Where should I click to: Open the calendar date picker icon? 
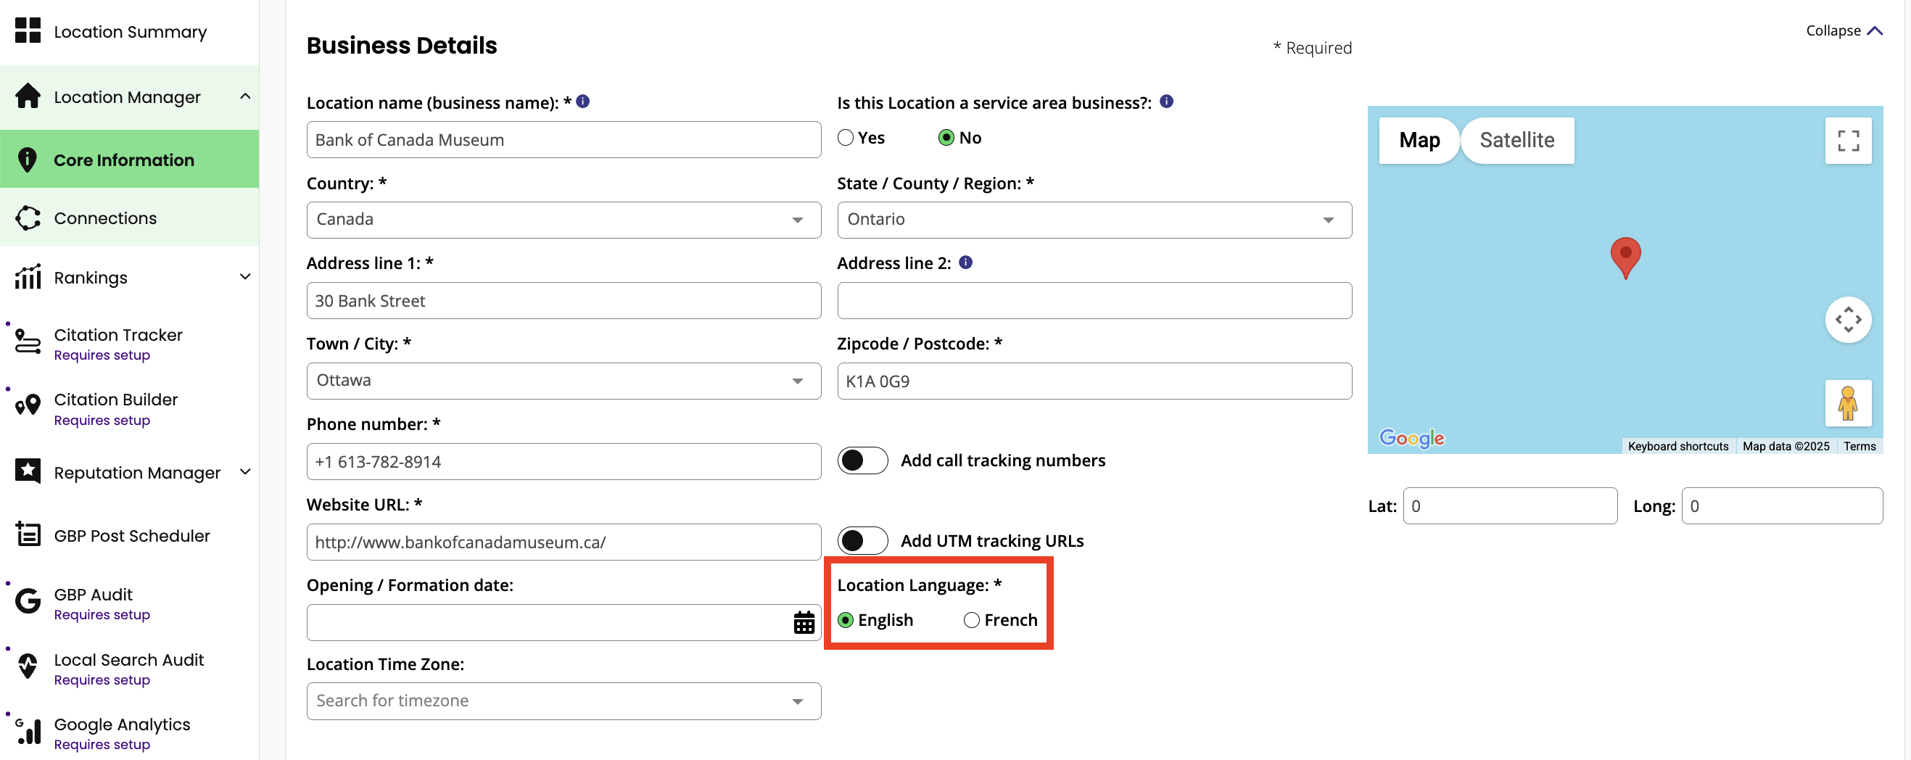(x=804, y=623)
